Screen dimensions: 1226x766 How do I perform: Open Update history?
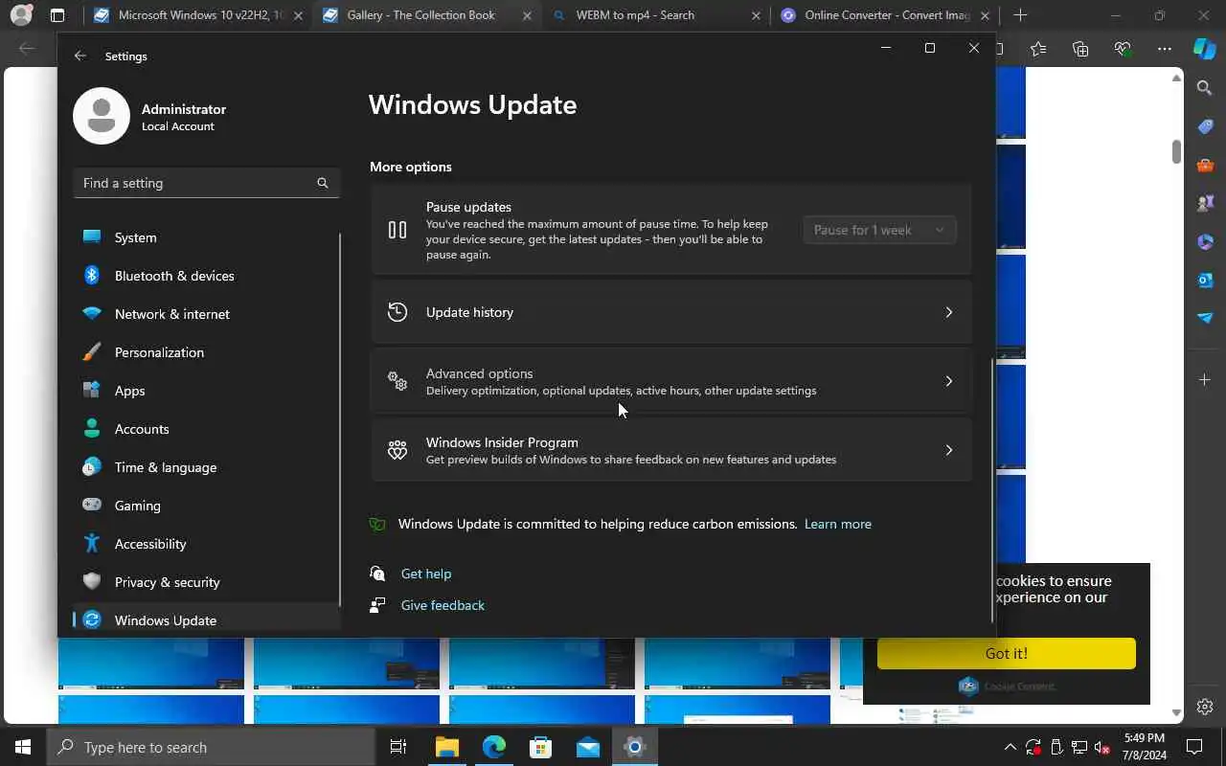pos(671,312)
